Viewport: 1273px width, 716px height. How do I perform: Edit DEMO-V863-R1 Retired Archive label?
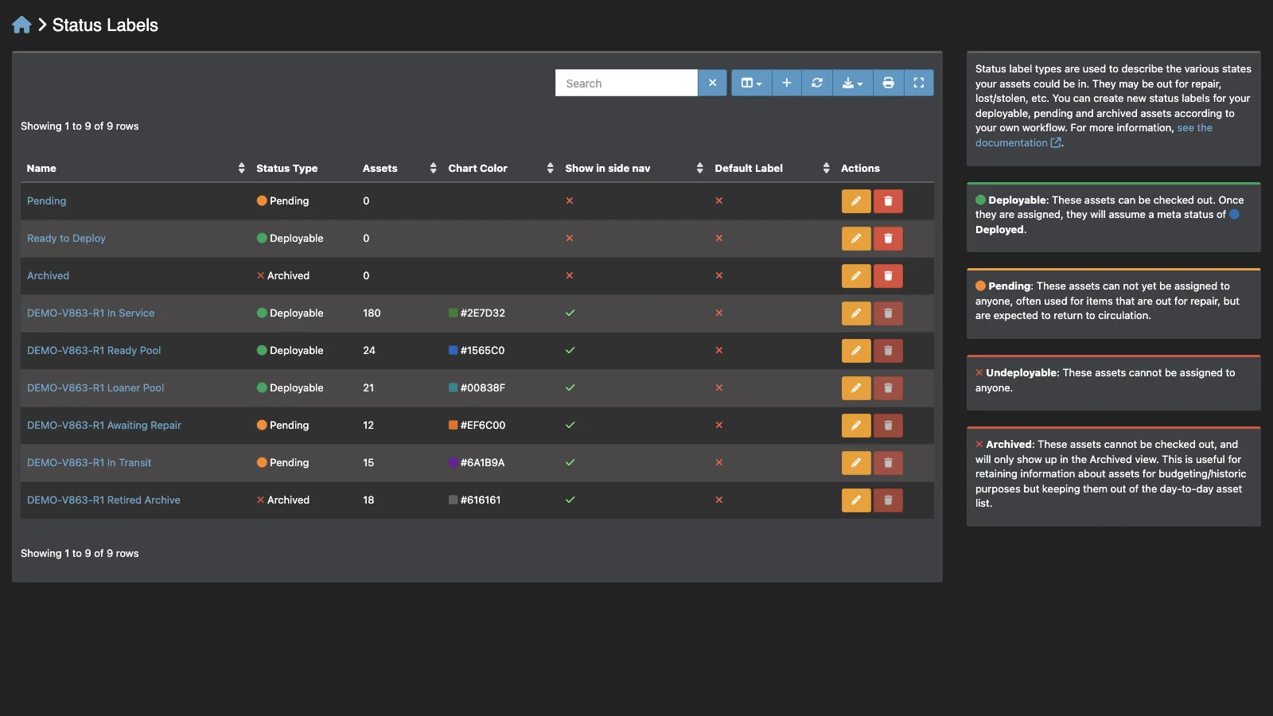856,500
